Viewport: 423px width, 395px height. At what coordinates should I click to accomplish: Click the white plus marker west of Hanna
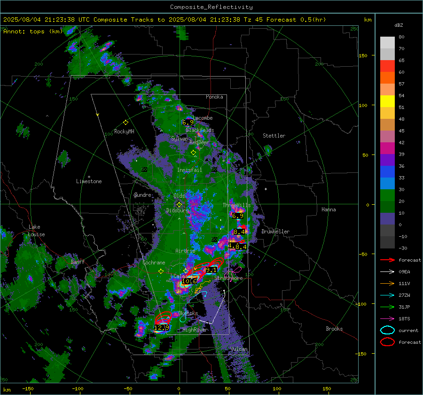pos(266,189)
